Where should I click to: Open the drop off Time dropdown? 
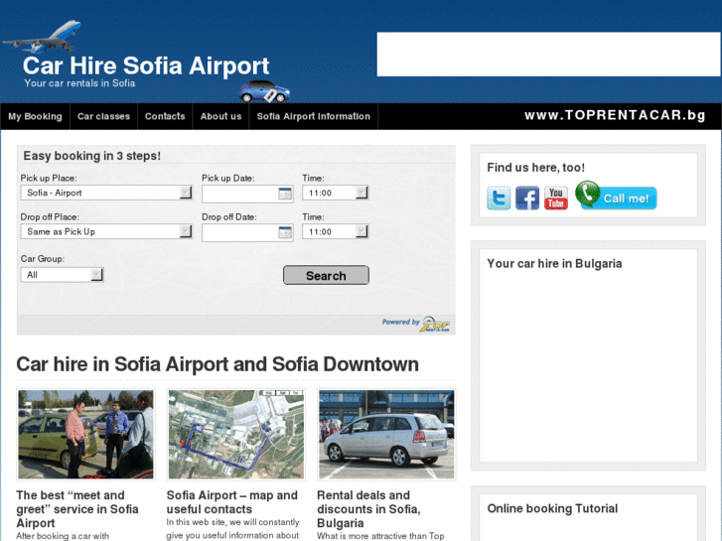[x=336, y=231]
